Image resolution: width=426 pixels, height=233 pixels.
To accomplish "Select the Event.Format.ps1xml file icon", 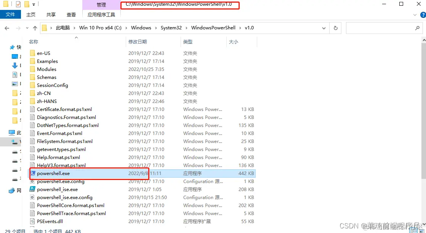I will point(32,133).
